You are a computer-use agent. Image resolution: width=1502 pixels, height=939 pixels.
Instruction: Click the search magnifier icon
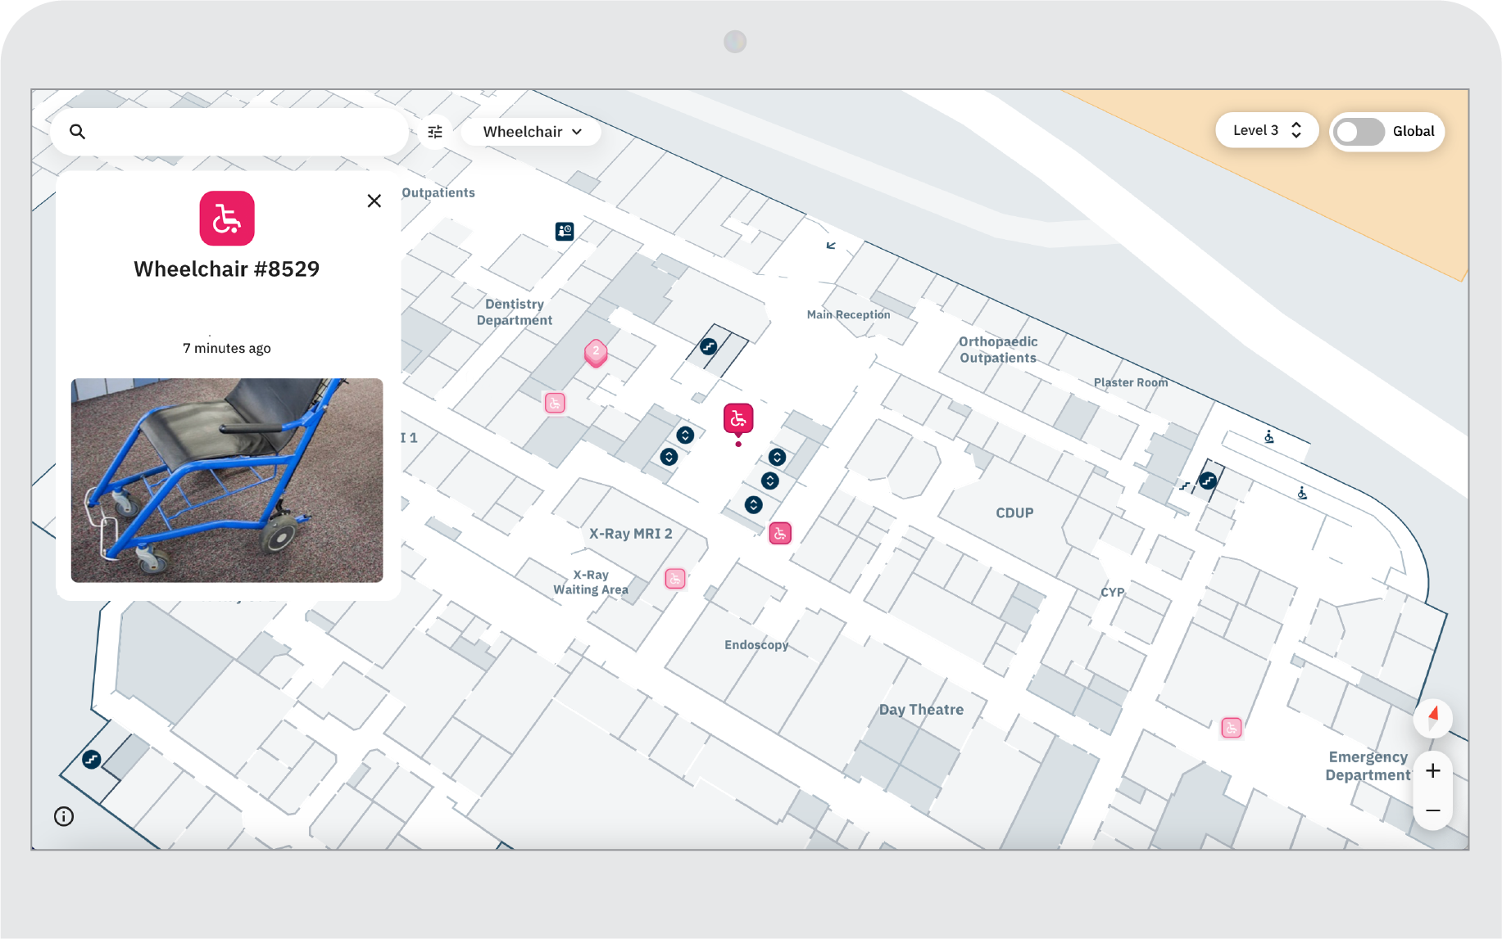click(77, 132)
